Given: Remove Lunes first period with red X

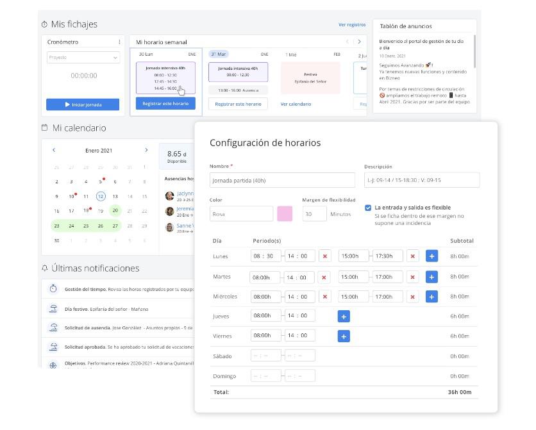Looking at the screenshot, I should point(325,256).
